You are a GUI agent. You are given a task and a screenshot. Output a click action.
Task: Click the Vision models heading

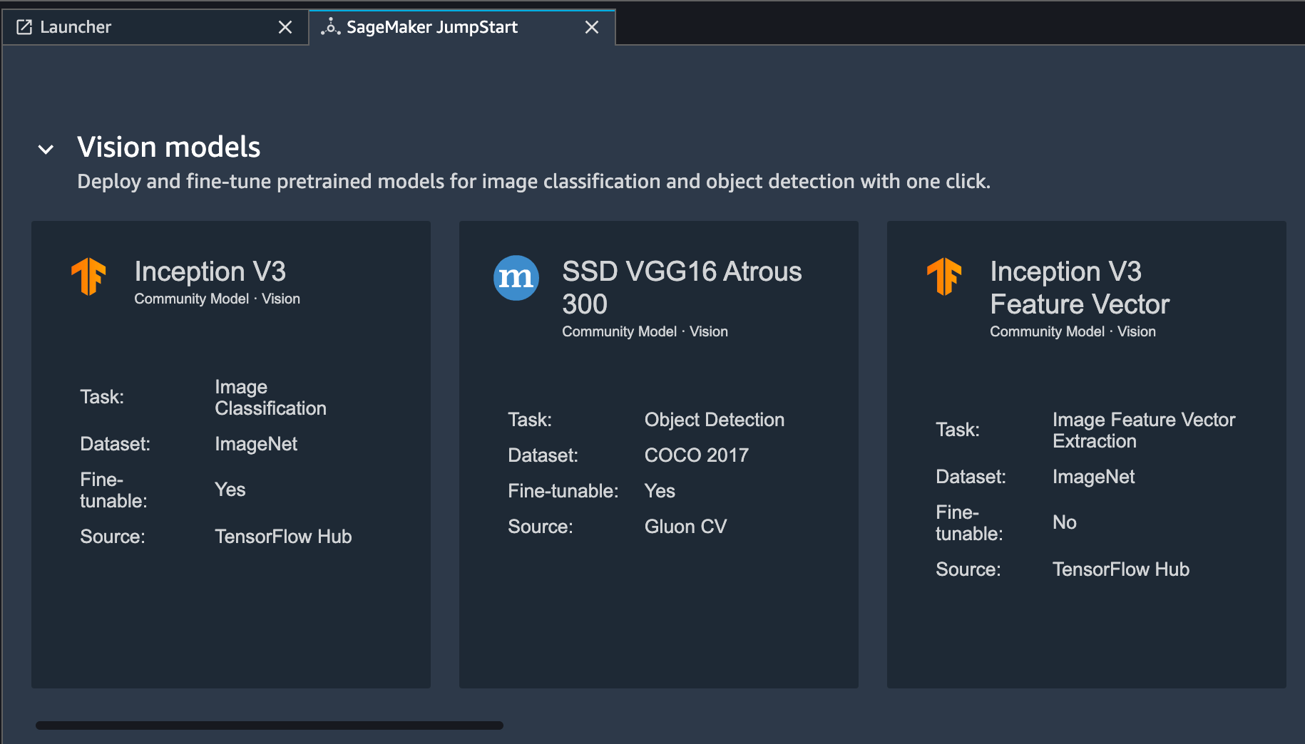(x=168, y=147)
